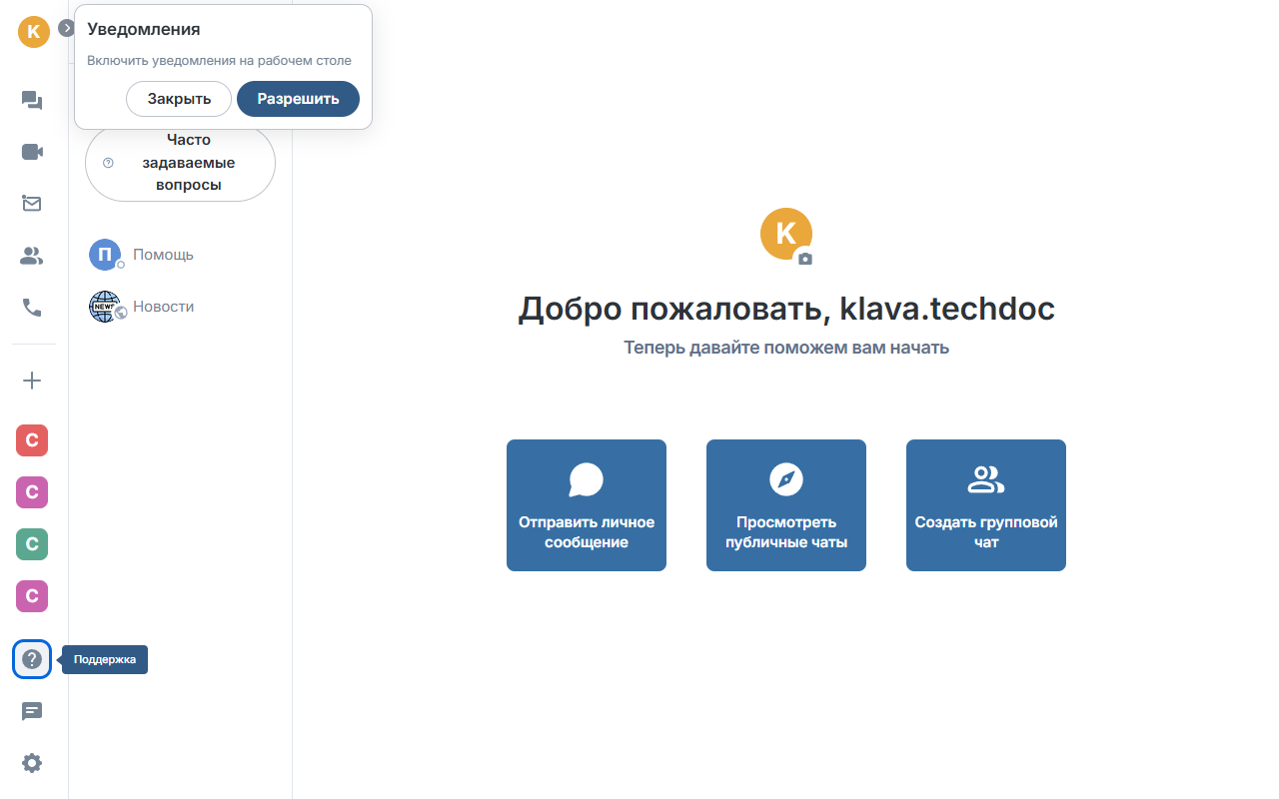
Task: Click the Закрыть button
Action: click(x=179, y=99)
